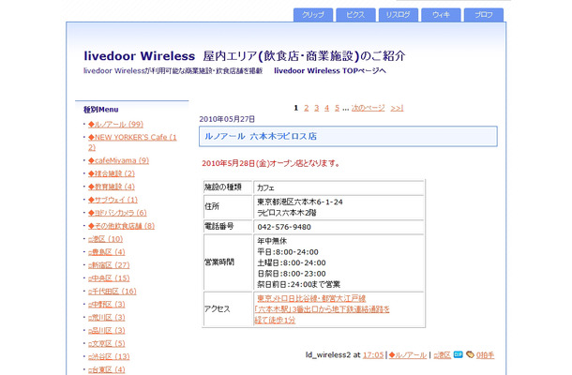The width and height of the screenshot is (572, 375).
Task: Go to page 4 in pagination
Action: tap(326, 108)
